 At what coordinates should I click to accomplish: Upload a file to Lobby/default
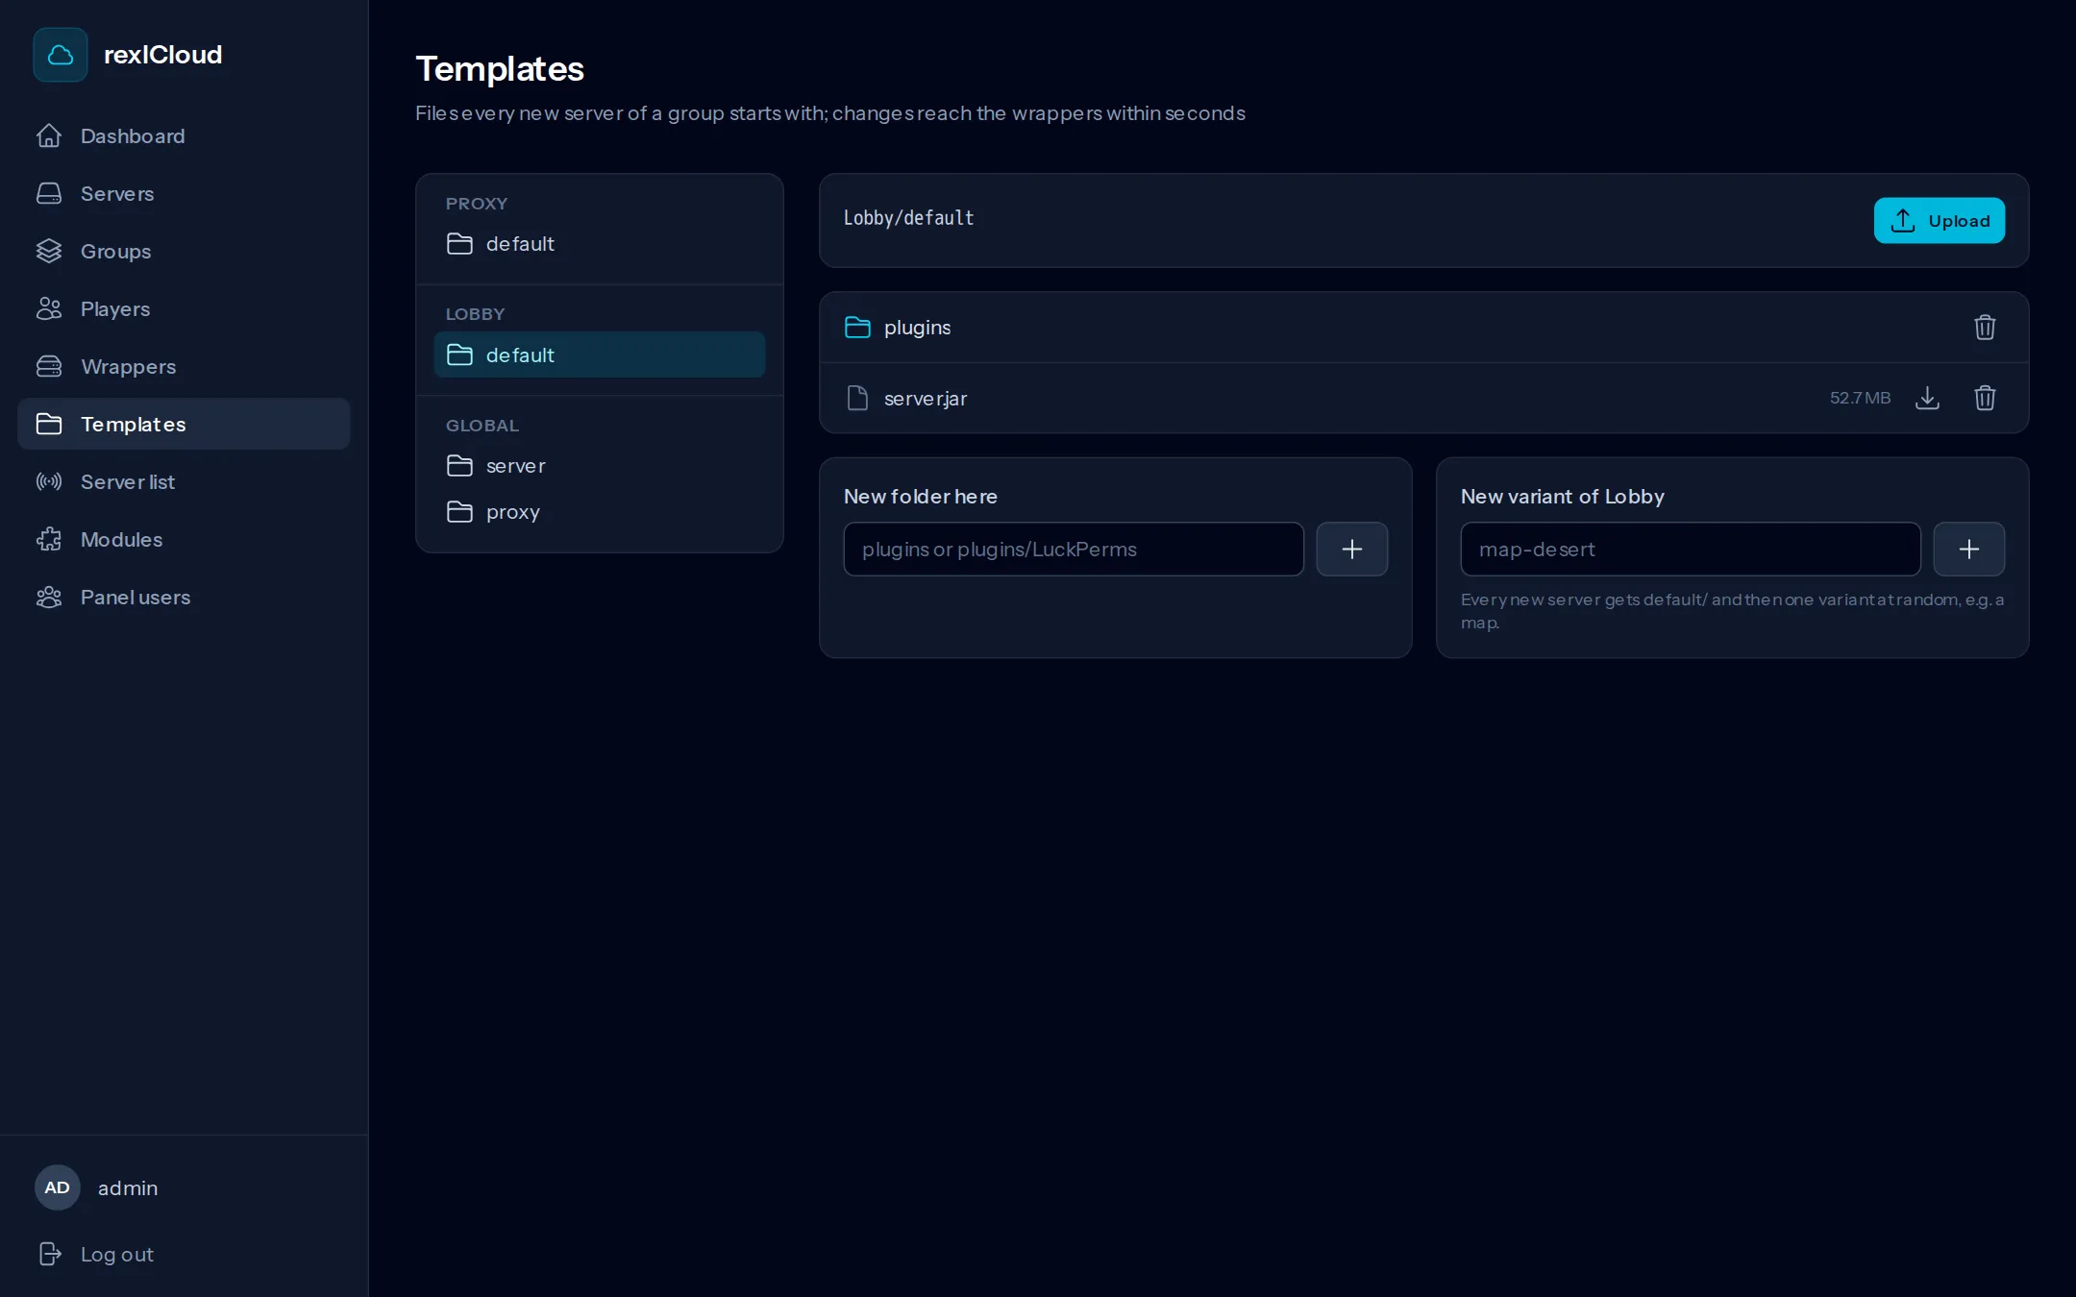point(1939,221)
